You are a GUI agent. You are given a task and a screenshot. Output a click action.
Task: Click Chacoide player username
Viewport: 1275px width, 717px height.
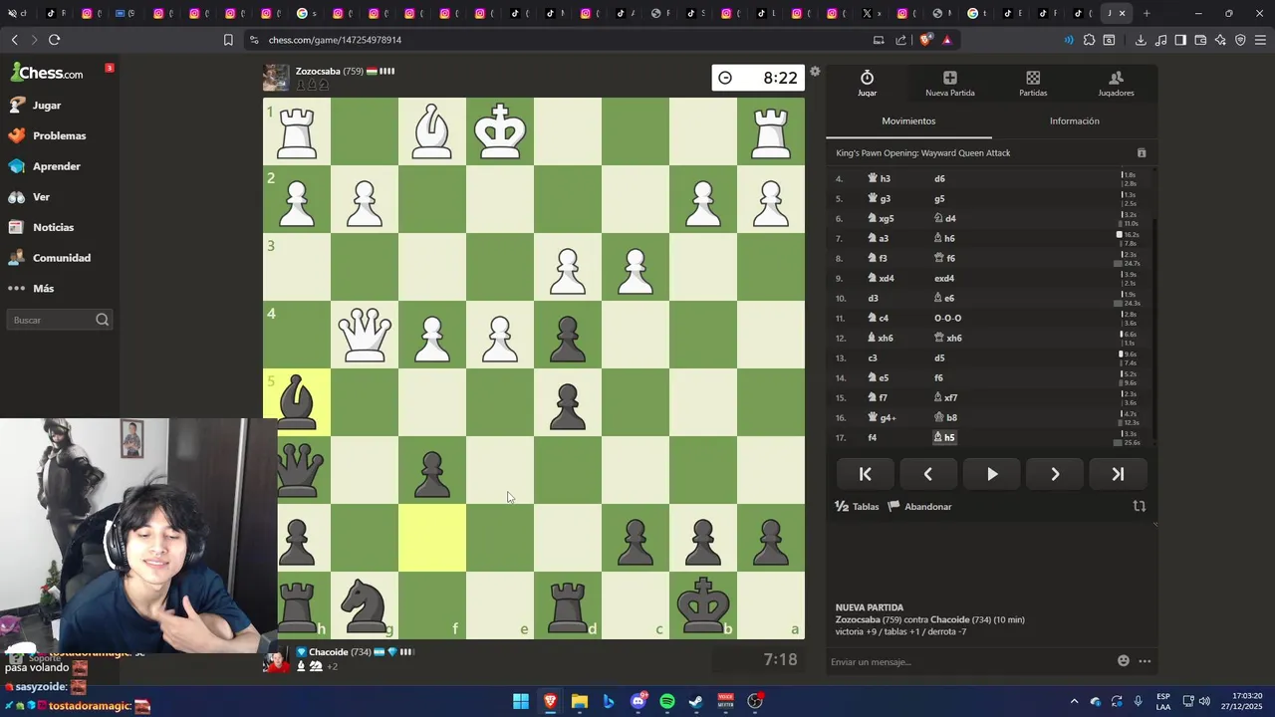[x=328, y=652]
